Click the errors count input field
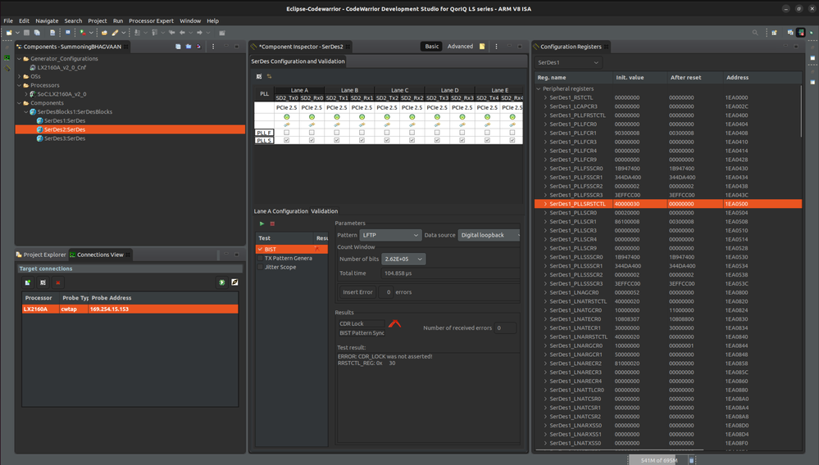 [386, 292]
